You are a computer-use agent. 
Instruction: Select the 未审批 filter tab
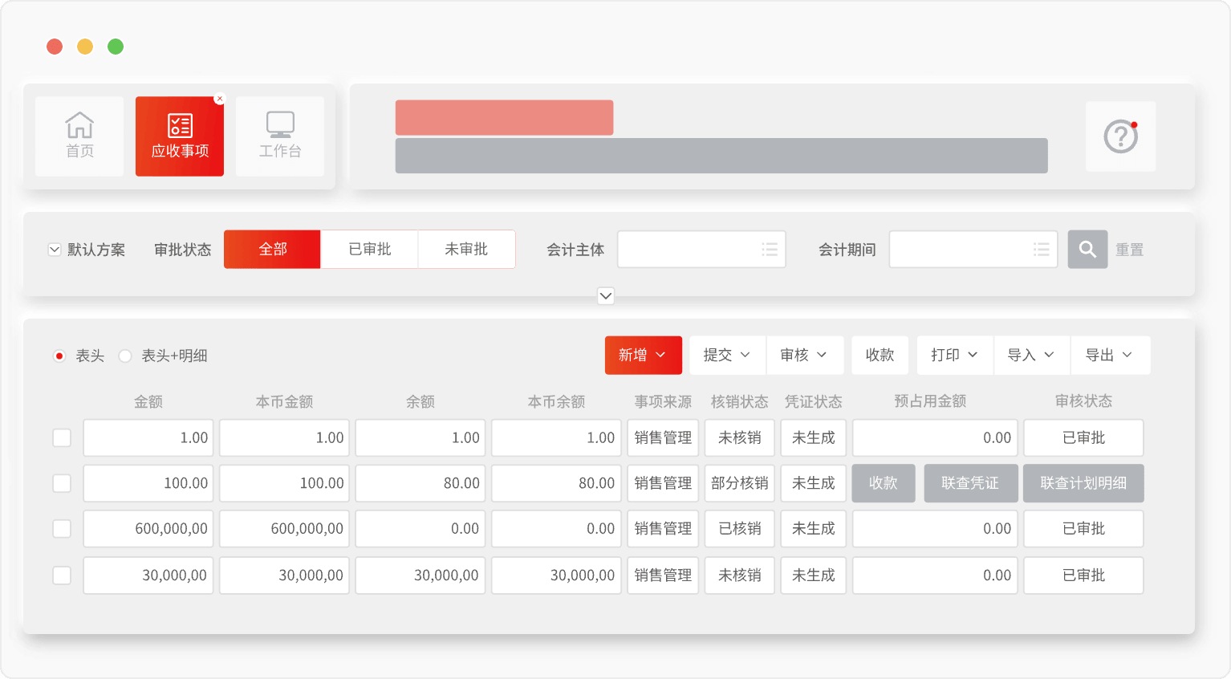[x=466, y=250]
